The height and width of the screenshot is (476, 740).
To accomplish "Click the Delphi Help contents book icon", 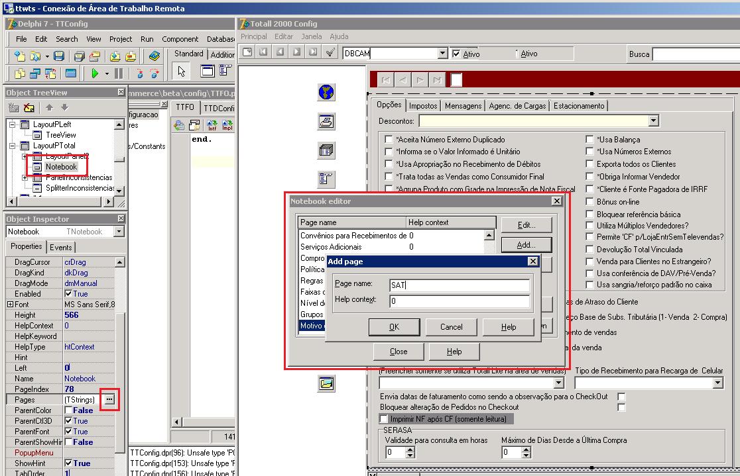I will click(154, 56).
